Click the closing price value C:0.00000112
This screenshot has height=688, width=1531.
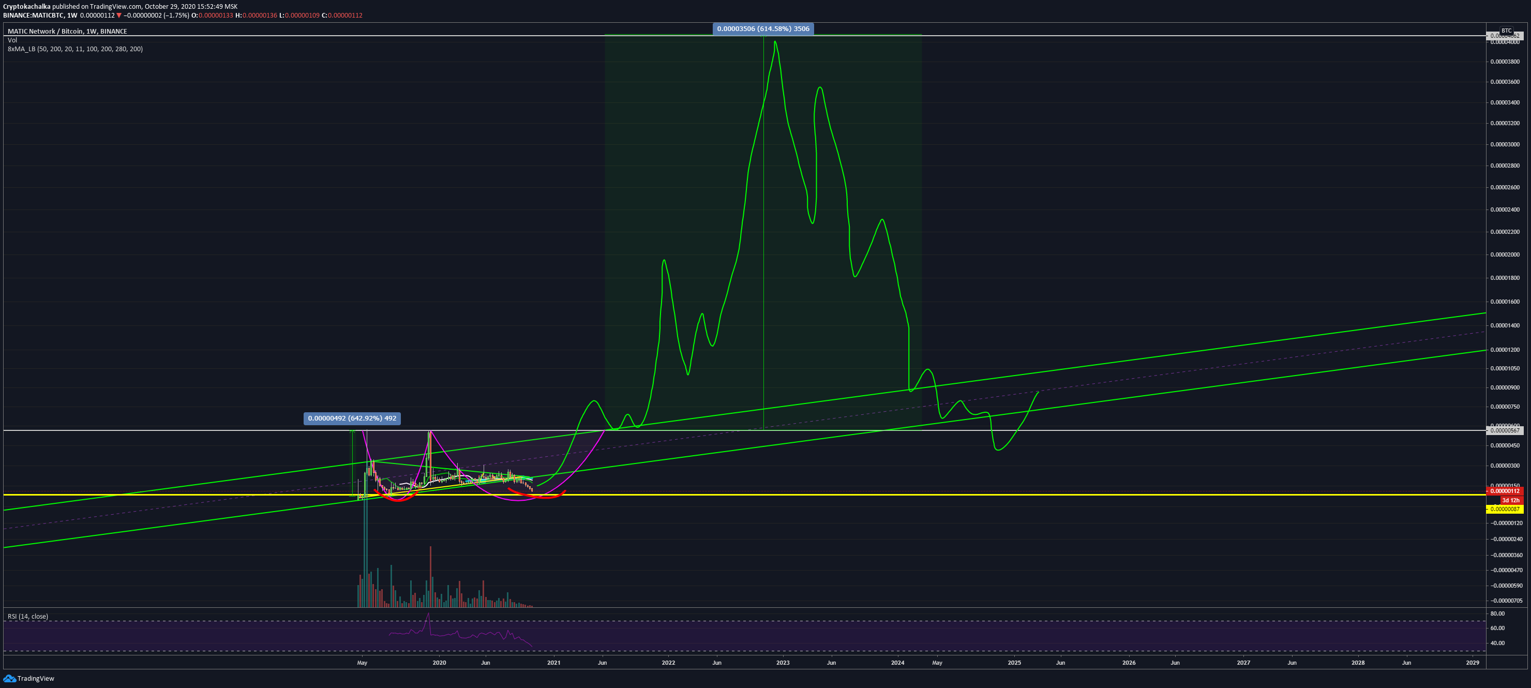pyautogui.click(x=342, y=16)
